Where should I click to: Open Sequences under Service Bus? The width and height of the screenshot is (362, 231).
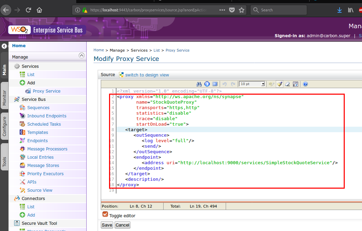click(38, 108)
